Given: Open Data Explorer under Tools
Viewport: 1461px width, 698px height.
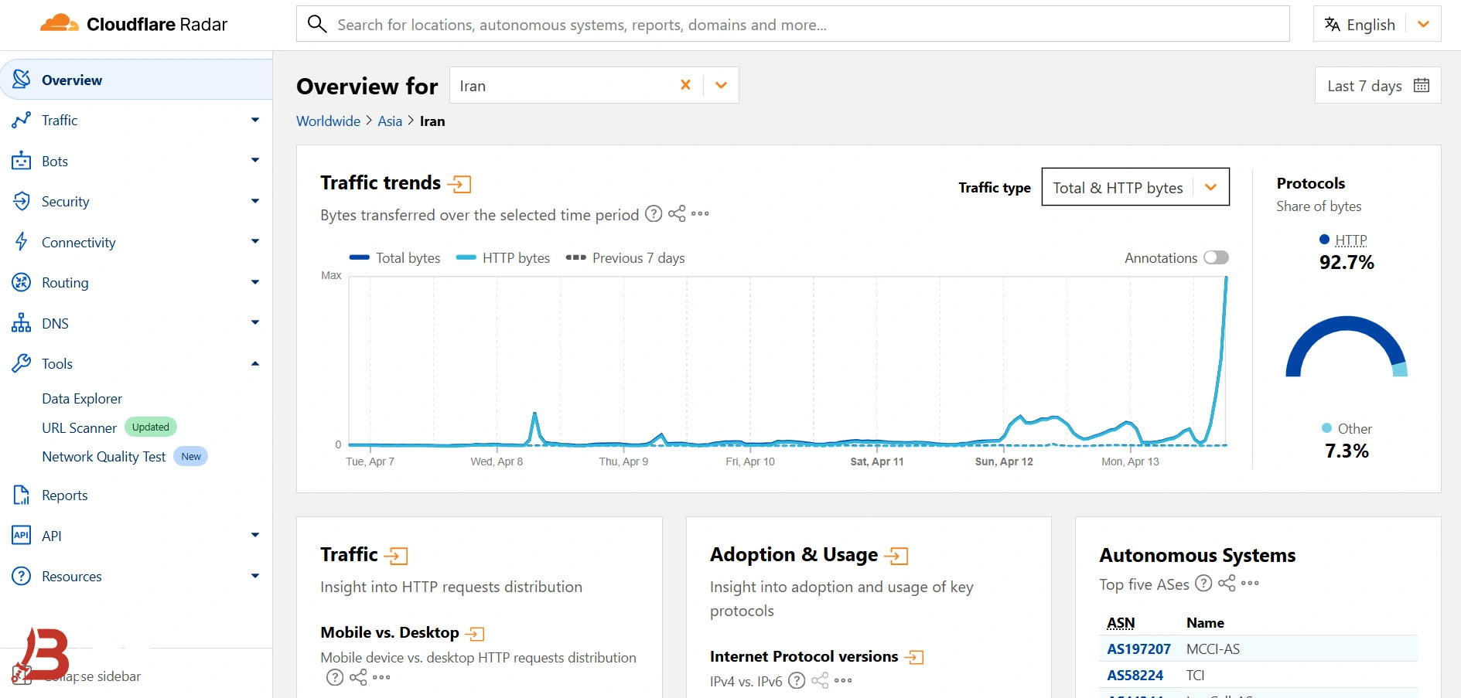Looking at the screenshot, I should coord(82,399).
